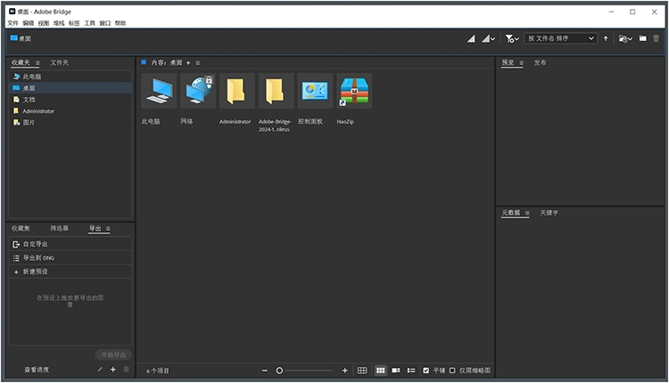The width and height of the screenshot is (669, 383).
Task: Switch to the 关键字 tab
Action: 549,213
